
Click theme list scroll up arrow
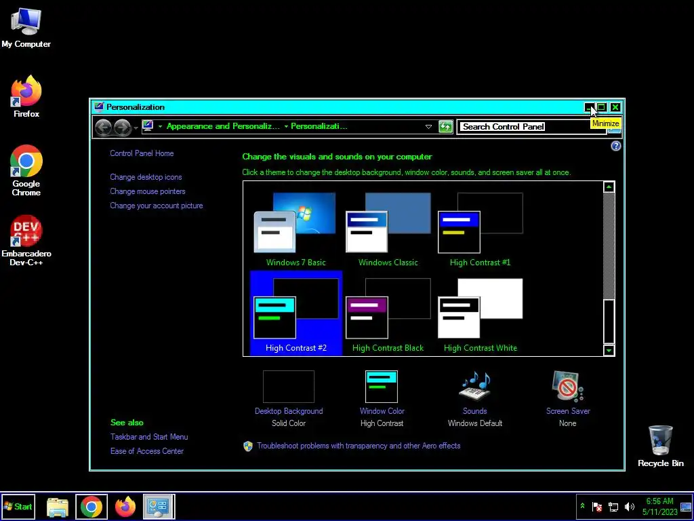click(609, 187)
